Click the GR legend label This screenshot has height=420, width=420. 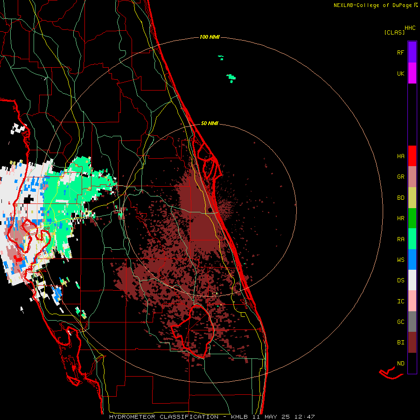tap(400, 177)
